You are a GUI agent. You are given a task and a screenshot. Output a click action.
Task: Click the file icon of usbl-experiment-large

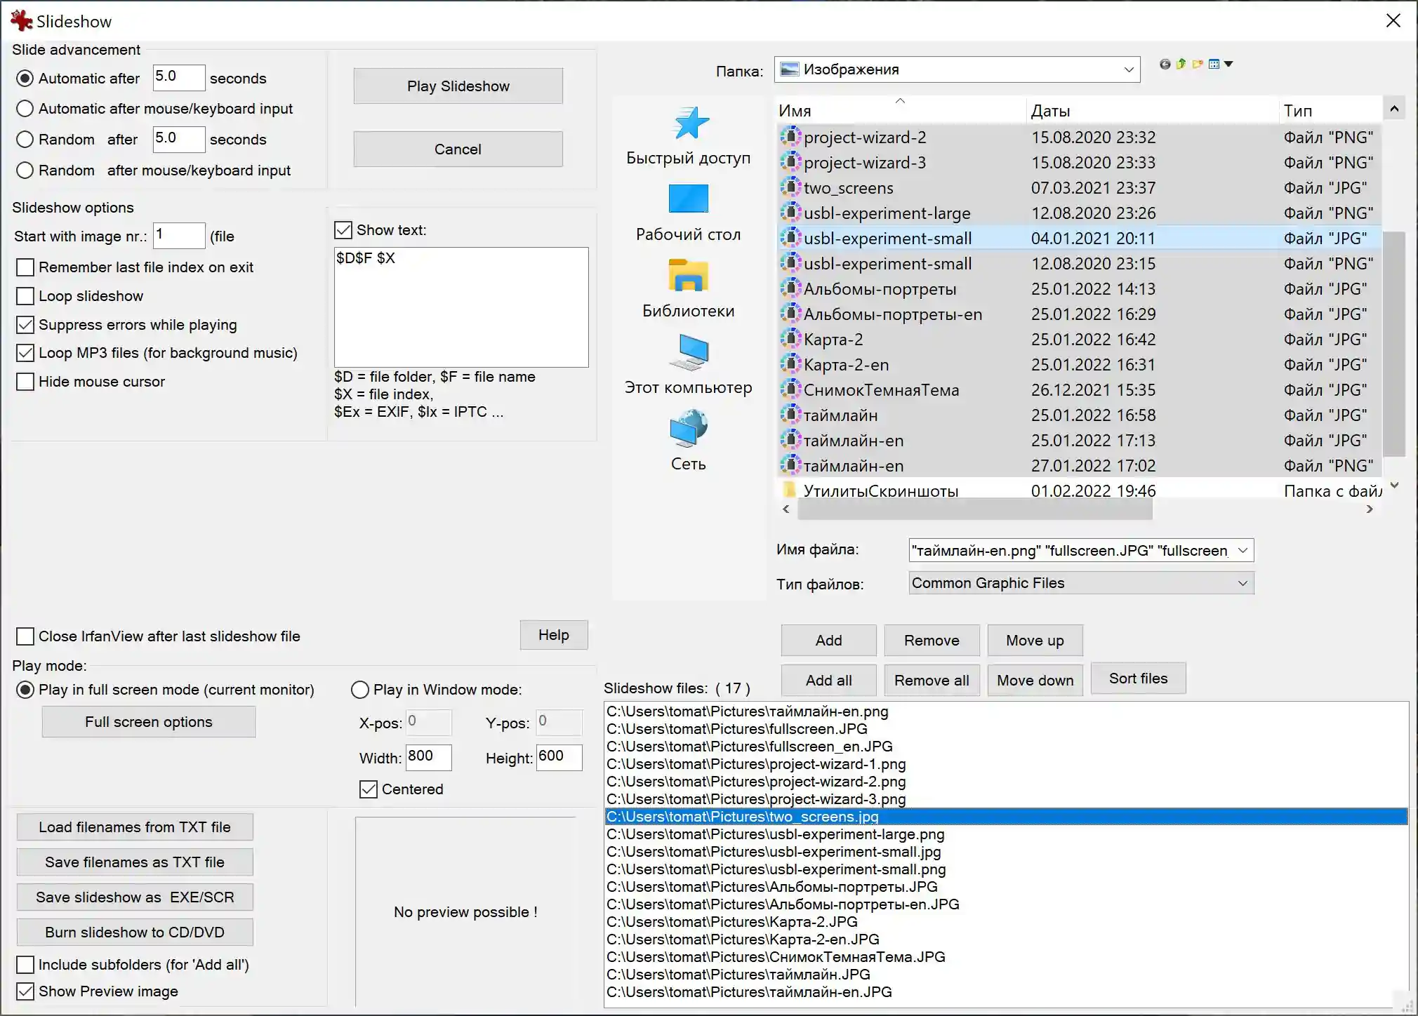(790, 213)
